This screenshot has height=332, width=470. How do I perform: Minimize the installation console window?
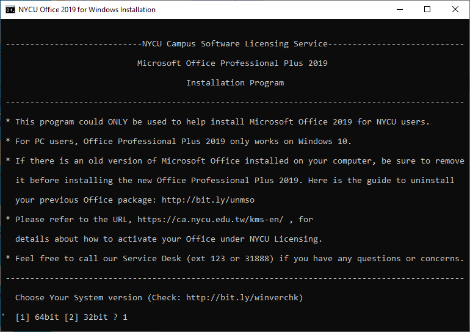coord(400,9)
